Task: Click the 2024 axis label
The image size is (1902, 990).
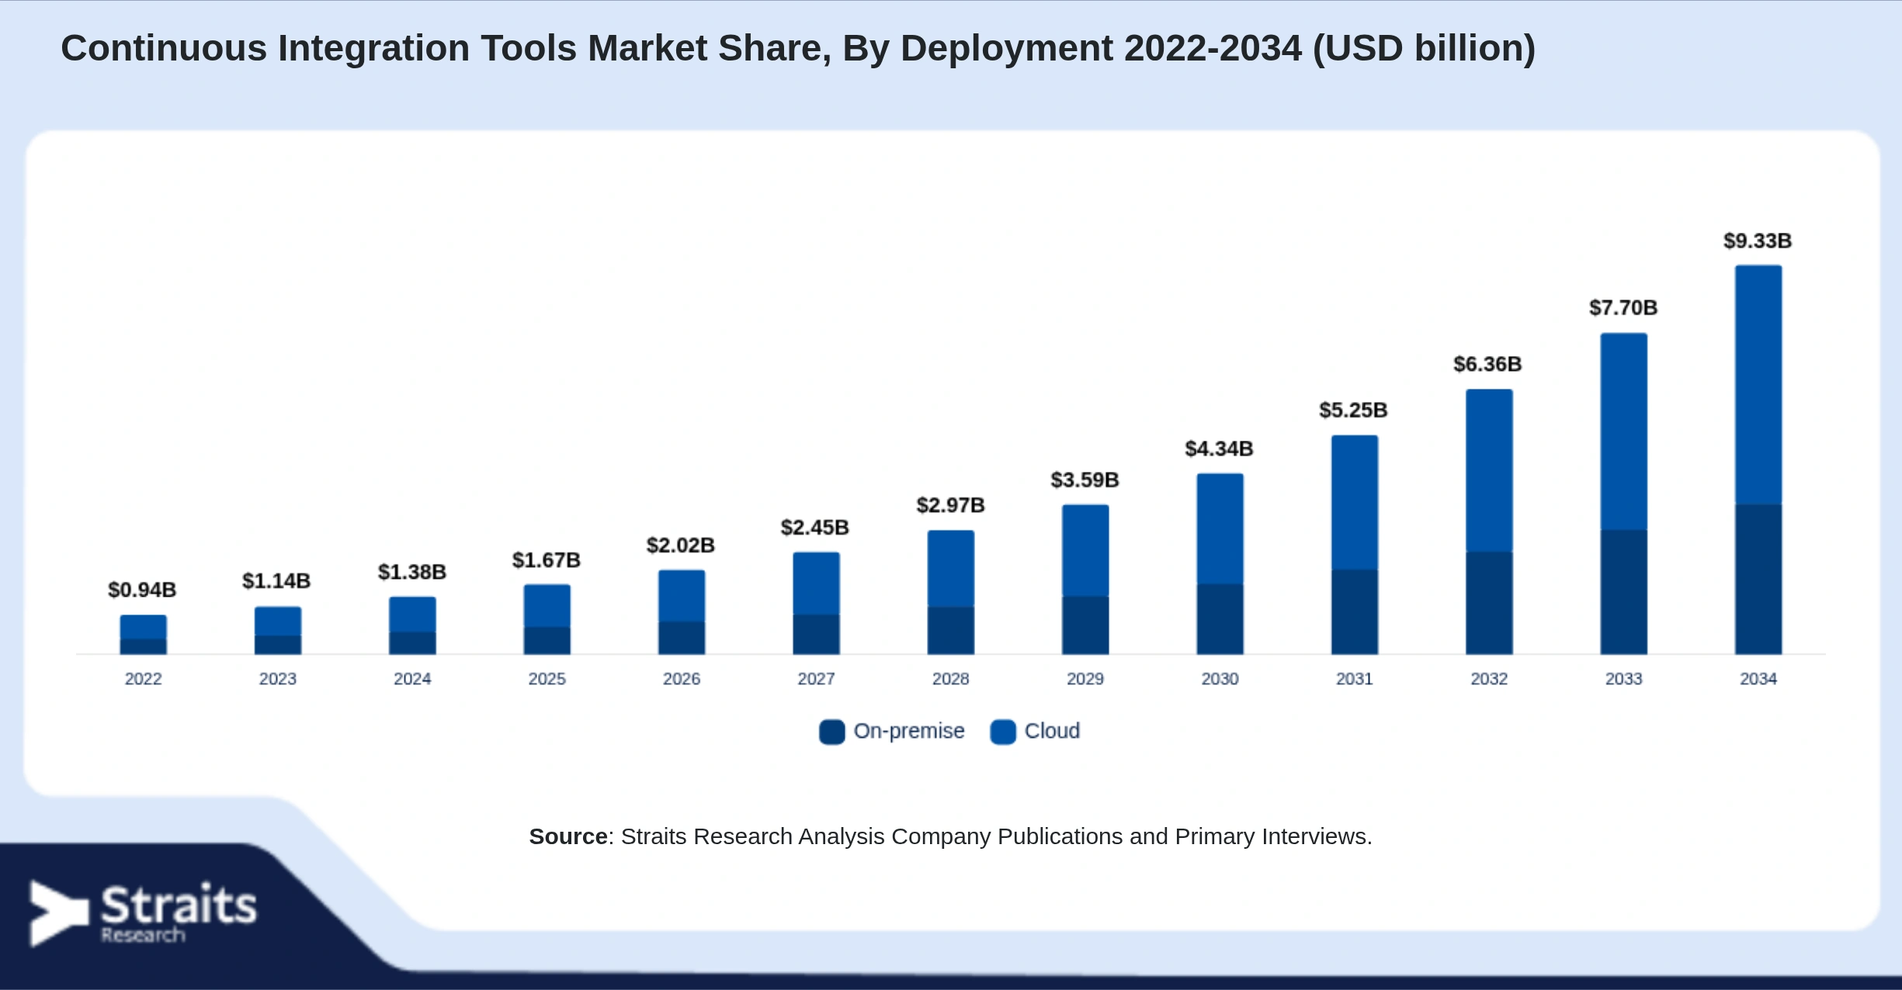Action: point(412,679)
